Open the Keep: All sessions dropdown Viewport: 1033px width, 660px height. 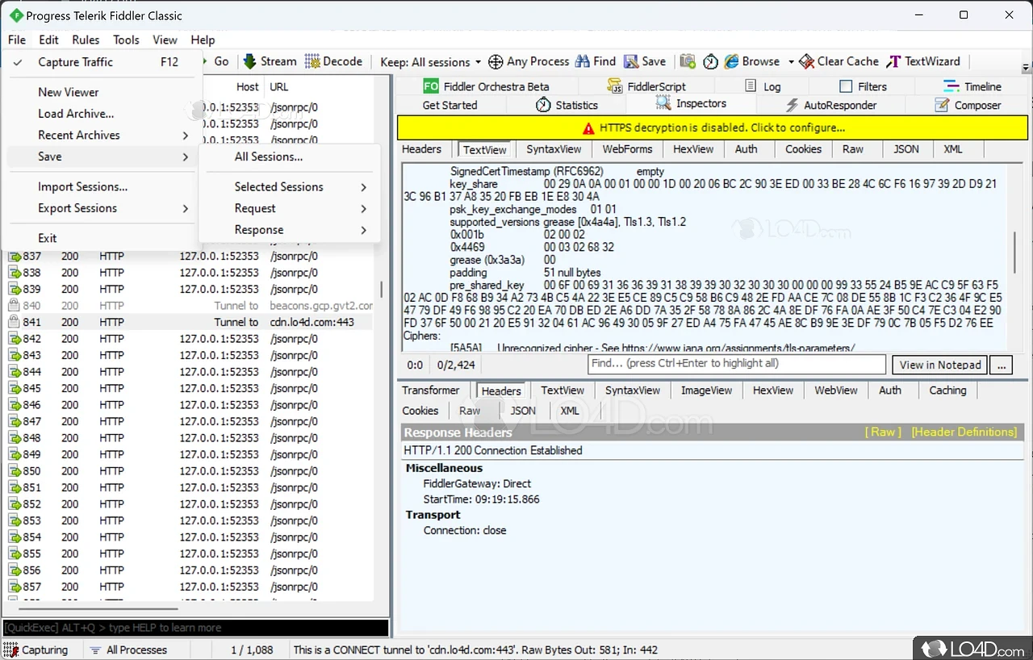pyautogui.click(x=430, y=62)
